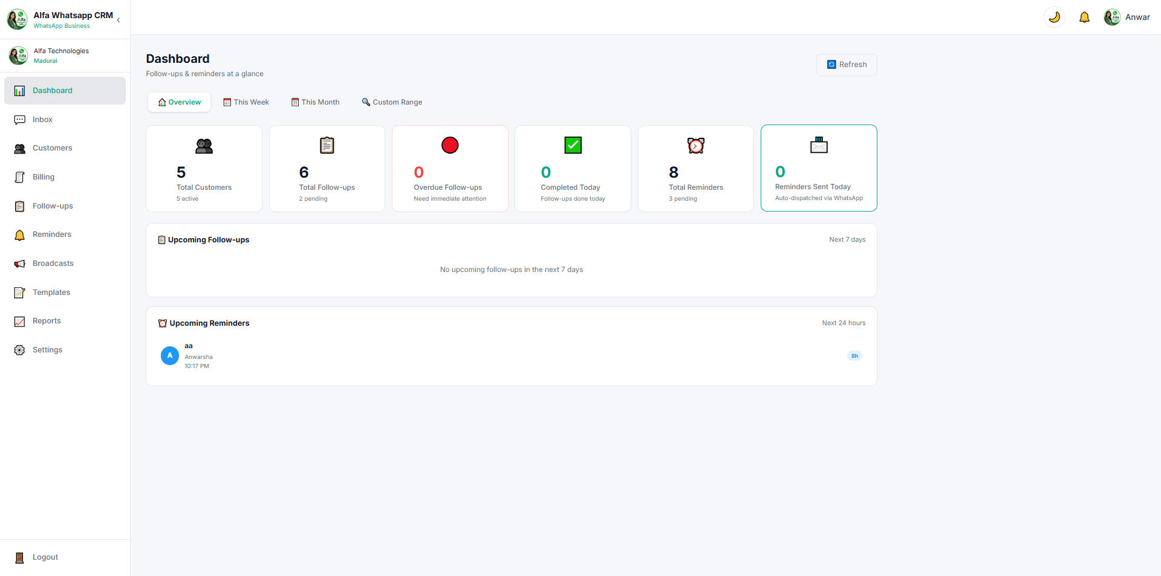1161x576 pixels.
Task: Open the Reports sidebar item
Action: pos(65,321)
